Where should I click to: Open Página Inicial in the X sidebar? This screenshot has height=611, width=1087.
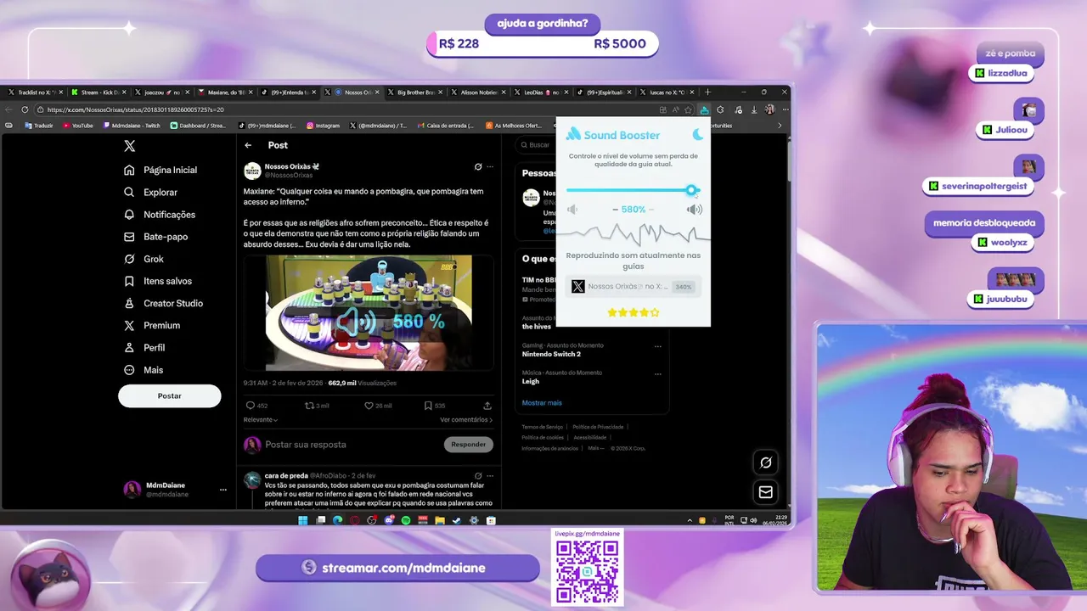(x=161, y=170)
